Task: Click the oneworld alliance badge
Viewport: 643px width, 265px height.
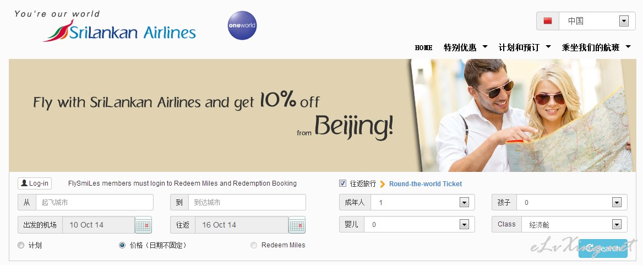Action: tap(242, 25)
